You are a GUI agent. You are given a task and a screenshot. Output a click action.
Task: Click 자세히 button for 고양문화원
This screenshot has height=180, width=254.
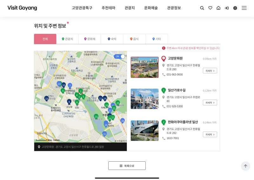pyautogui.click(x=210, y=71)
